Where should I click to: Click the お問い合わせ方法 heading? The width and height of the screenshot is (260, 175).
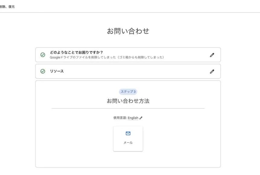point(128,101)
